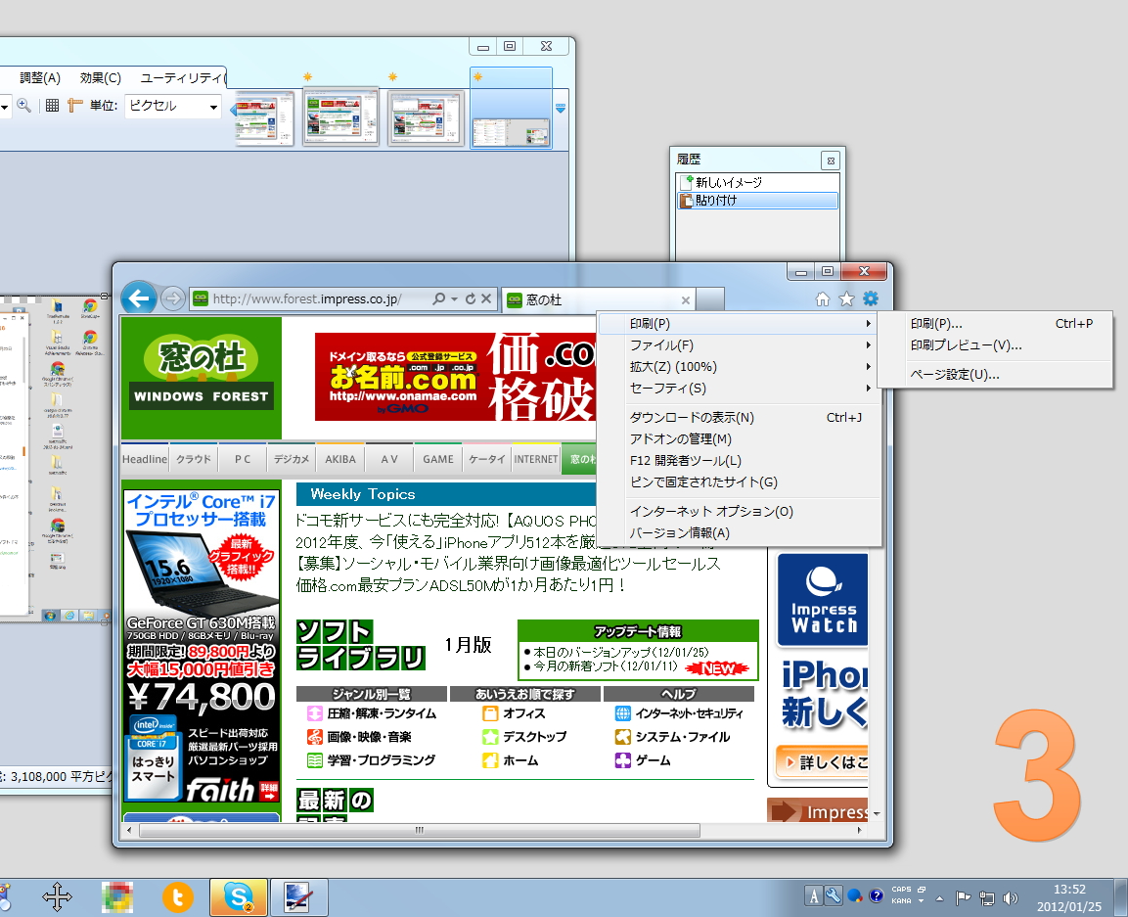The width and height of the screenshot is (1128, 917).
Task: Click the refresh icon in address bar
Action: pos(471,298)
